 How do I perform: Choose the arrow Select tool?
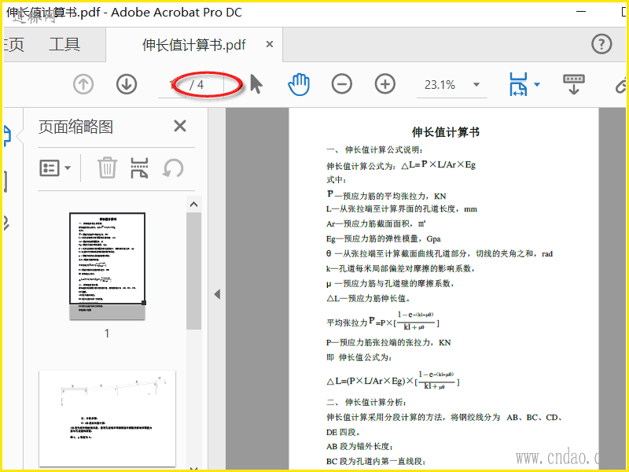[x=256, y=84]
